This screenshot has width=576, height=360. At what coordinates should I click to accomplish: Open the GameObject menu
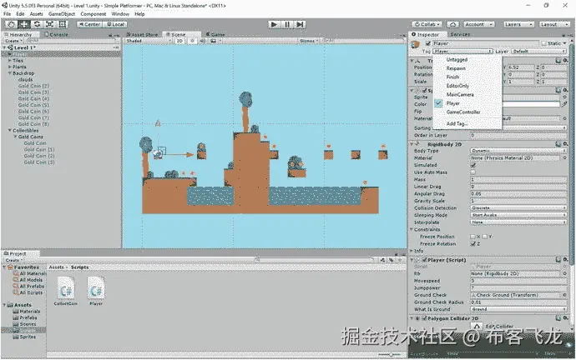point(61,14)
